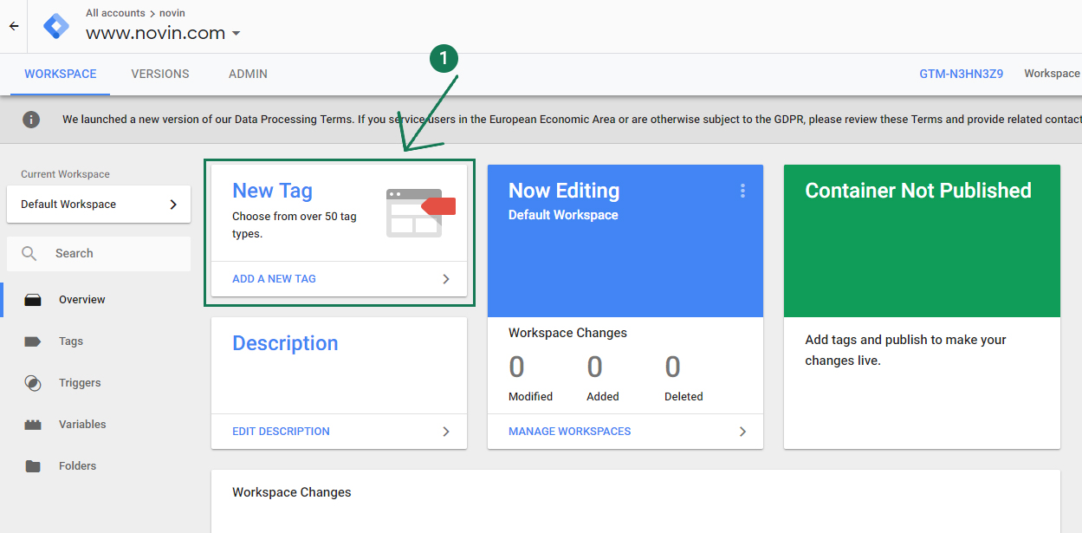Click the chevron next to Edit Description
Viewport: 1082px width, 533px height.
coord(446,432)
